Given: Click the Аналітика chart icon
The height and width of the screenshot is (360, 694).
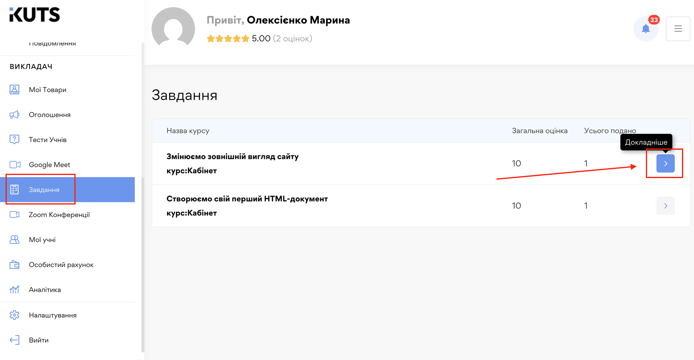Looking at the screenshot, I should [x=14, y=289].
